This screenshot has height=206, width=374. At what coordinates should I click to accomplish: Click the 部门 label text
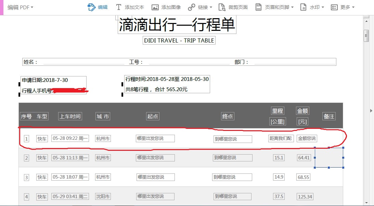click(241, 62)
